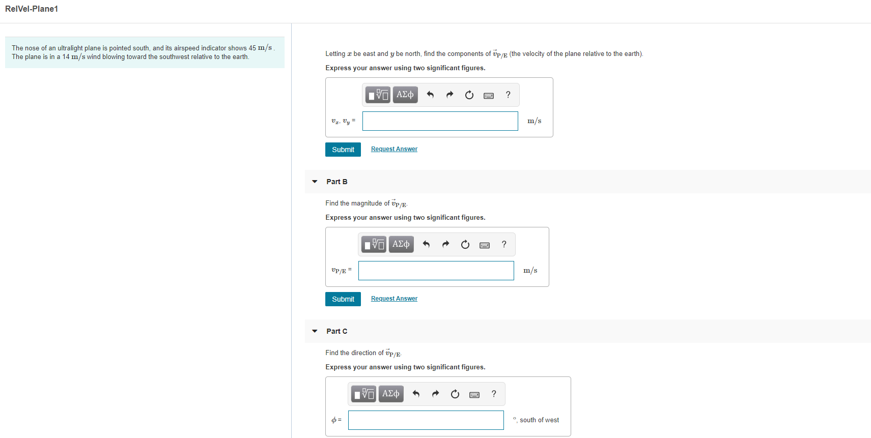Redo in the vx, vy answer toolbar
Viewport: 871px width, 438px height.
(x=449, y=95)
